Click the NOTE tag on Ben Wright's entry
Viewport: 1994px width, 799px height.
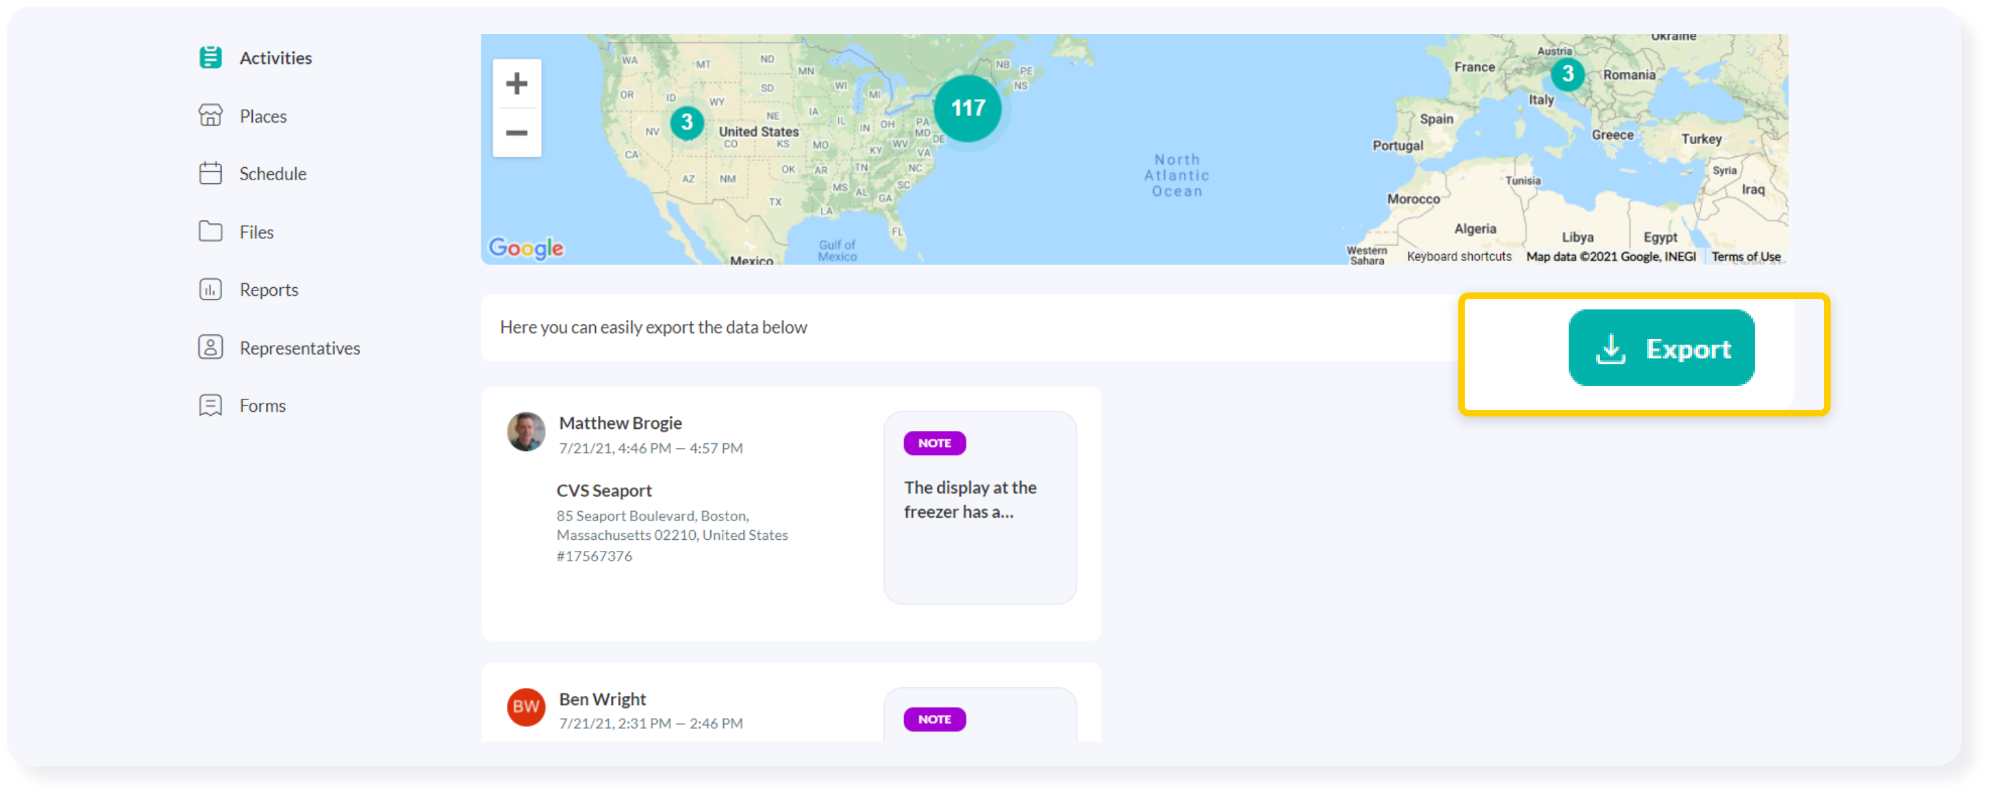pos(935,719)
